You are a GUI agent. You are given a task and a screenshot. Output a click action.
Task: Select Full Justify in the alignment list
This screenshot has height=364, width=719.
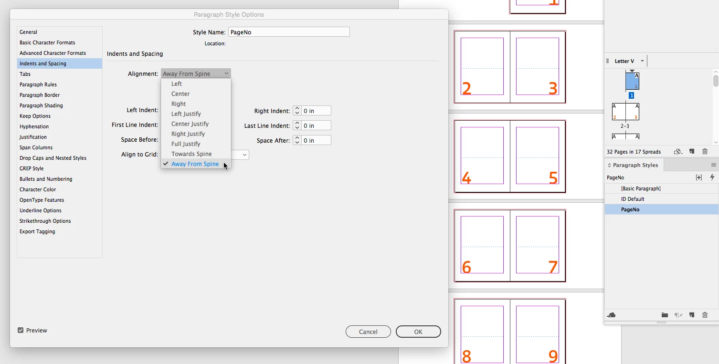186,144
